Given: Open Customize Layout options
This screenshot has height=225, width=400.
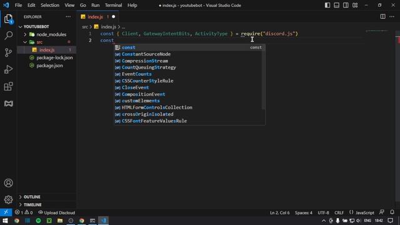Looking at the screenshot, I should [x=355, y=5].
